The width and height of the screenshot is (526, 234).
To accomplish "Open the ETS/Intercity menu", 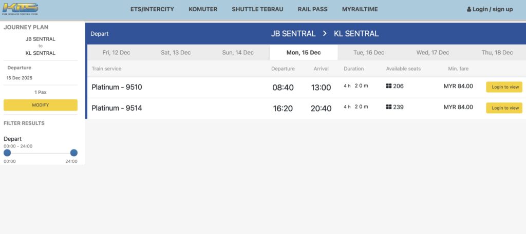I will click(x=152, y=9).
